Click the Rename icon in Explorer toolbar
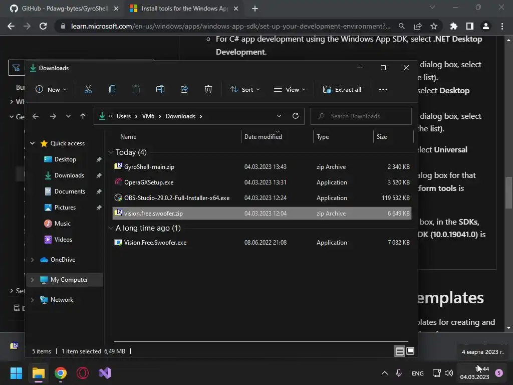The width and height of the screenshot is (513, 385). coord(160,89)
